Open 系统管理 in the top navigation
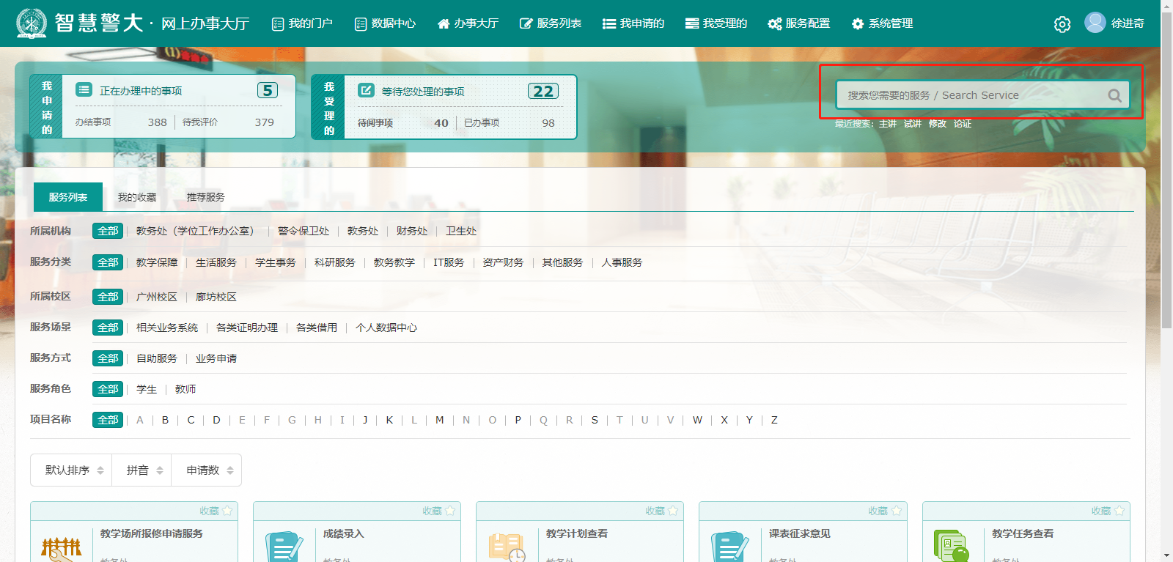Image resolution: width=1173 pixels, height=562 pixels. [882, 23]
